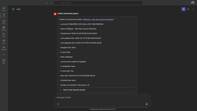Click the microphone icon in message box
197x111 pixels.
(x=147, y=104)
